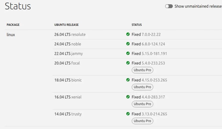Click the green check icon for 18.04 bionic
The width and height of the screenshot is (222, 129).
pyautogui.click(x=128, y=80)
